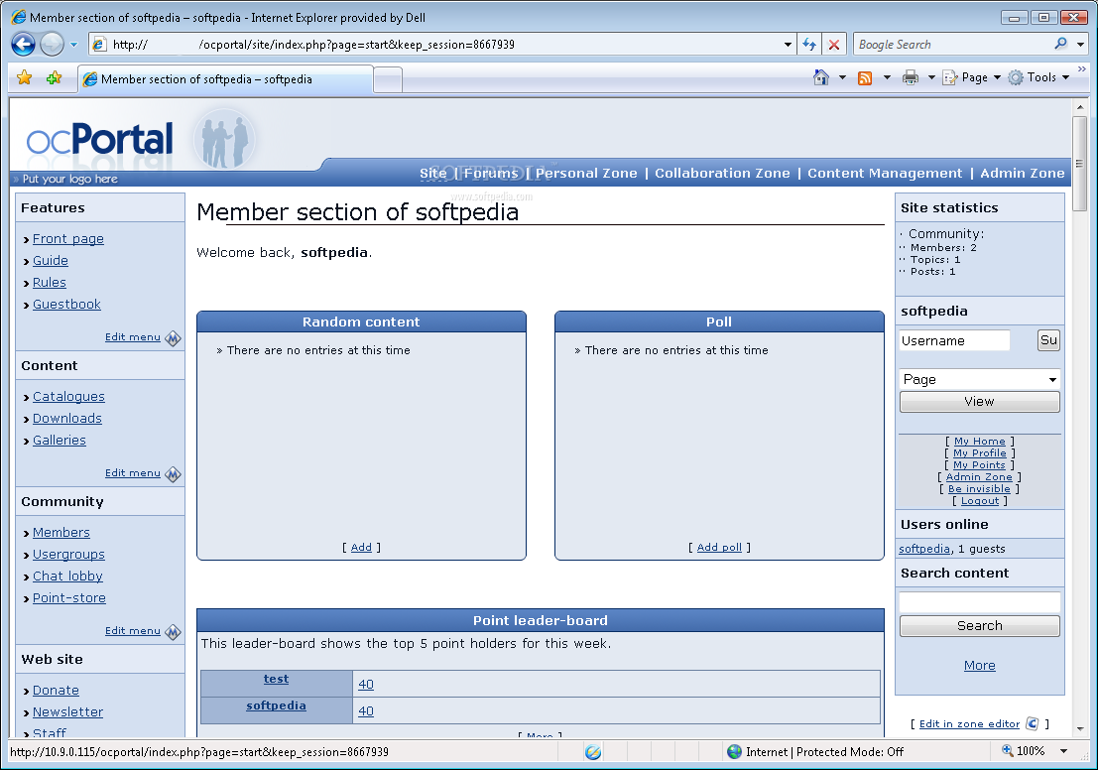Expand the Page dropdown in softpedia panel
Screen dimensions: 1098x770
tap(979, 379)
